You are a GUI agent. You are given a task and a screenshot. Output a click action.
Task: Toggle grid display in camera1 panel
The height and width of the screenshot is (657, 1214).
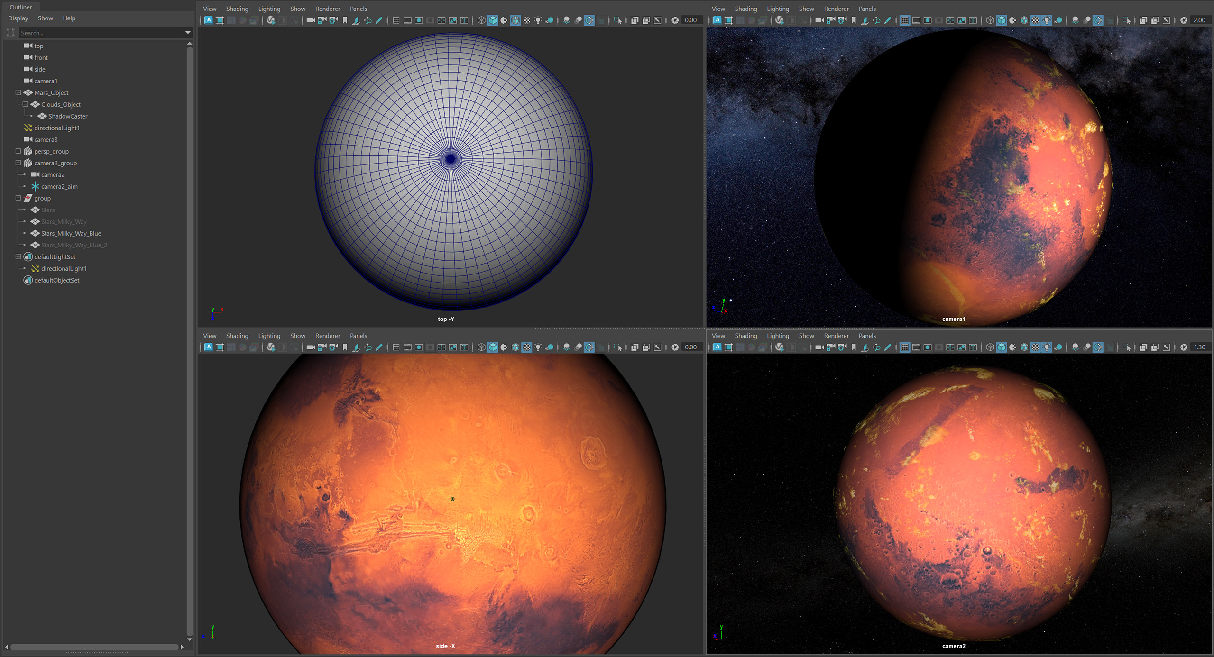pyautogui.click(x=905, y=20)
